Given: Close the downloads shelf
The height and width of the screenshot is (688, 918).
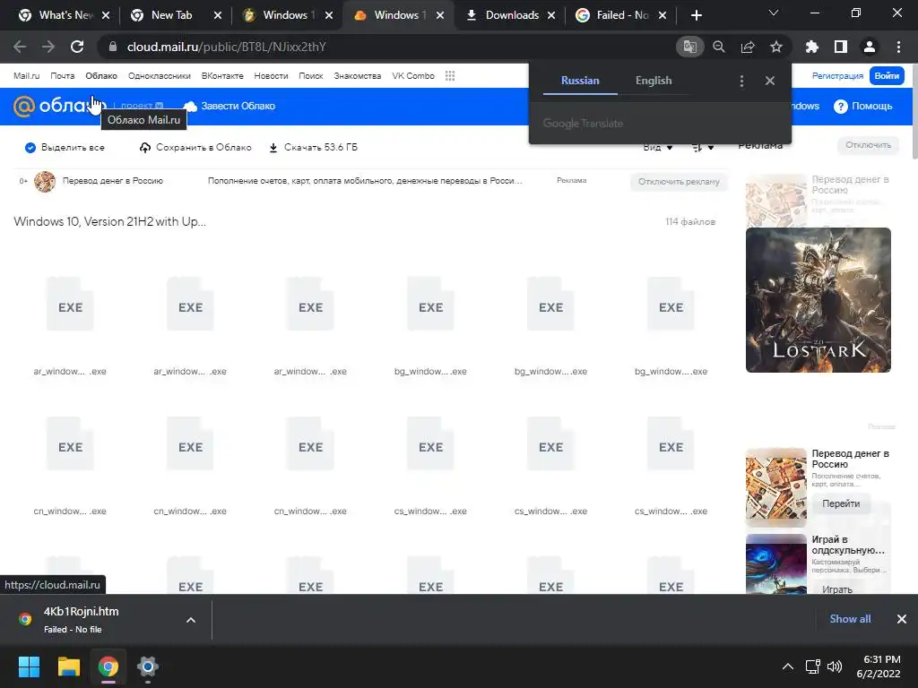Looking at the screenshot, I should [902, 619].
